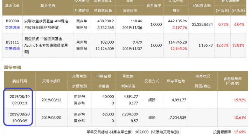Select subscription NAV 8.57
The width and height of the screenshot is (252, 135).
click(x=134, y=121)
